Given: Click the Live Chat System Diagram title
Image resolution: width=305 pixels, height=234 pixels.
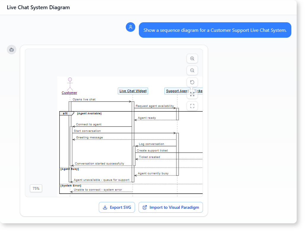Looking at the screenshot, I should click(x=38, y=7).
